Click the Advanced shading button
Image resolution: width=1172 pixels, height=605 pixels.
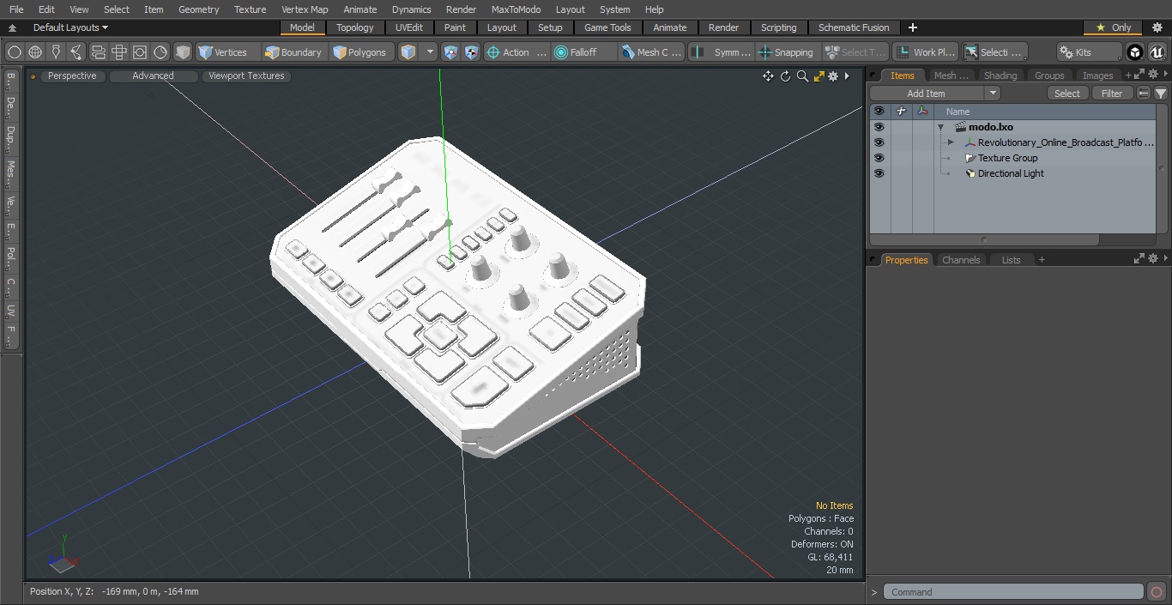(153, 76)
